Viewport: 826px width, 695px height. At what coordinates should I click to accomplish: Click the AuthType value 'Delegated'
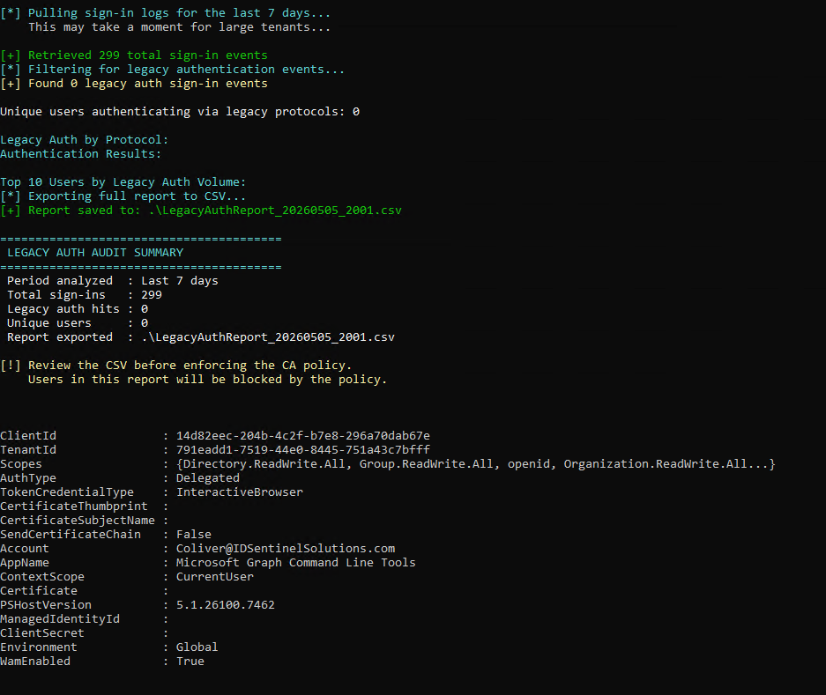pyautogui.click(x=207, y=477)
